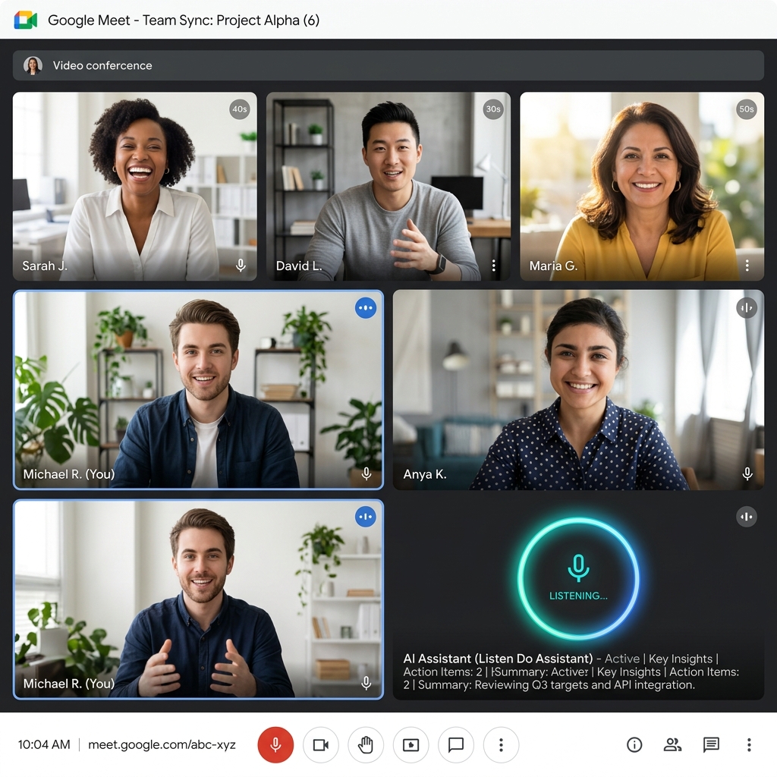Open the three-dot menu on Maria G. tile

(747, 266)
